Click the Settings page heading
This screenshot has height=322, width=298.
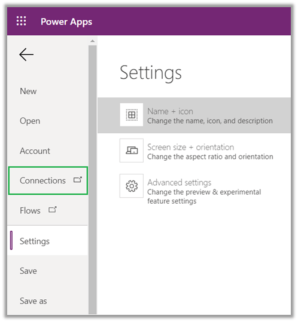[151, 73]
